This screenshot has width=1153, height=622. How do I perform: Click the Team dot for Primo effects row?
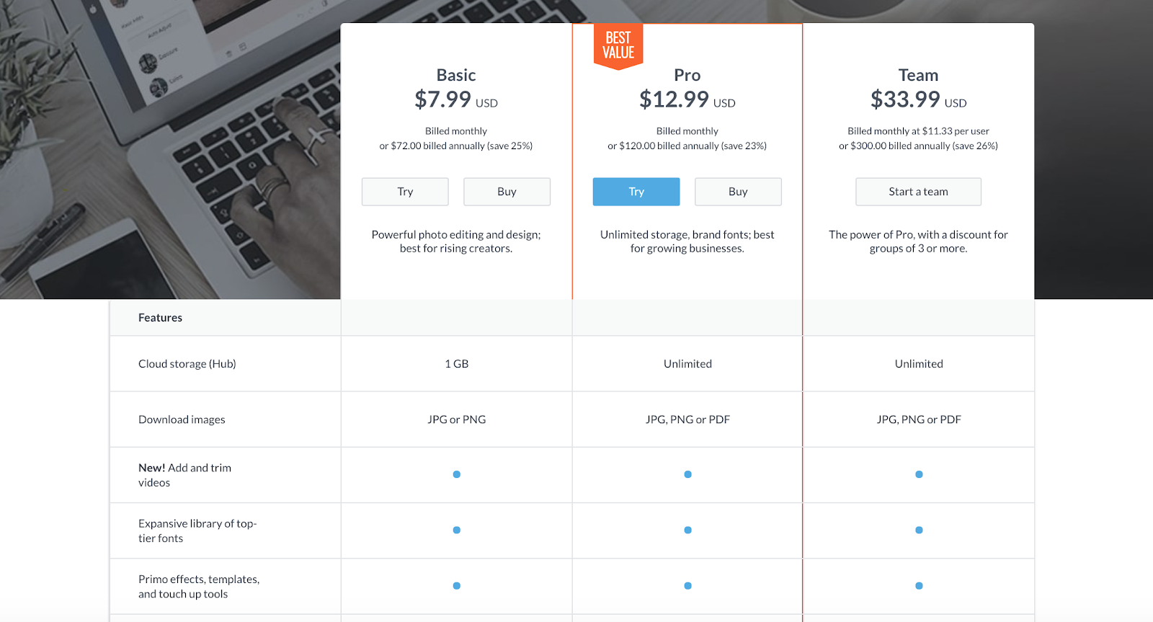pos(919,585)
